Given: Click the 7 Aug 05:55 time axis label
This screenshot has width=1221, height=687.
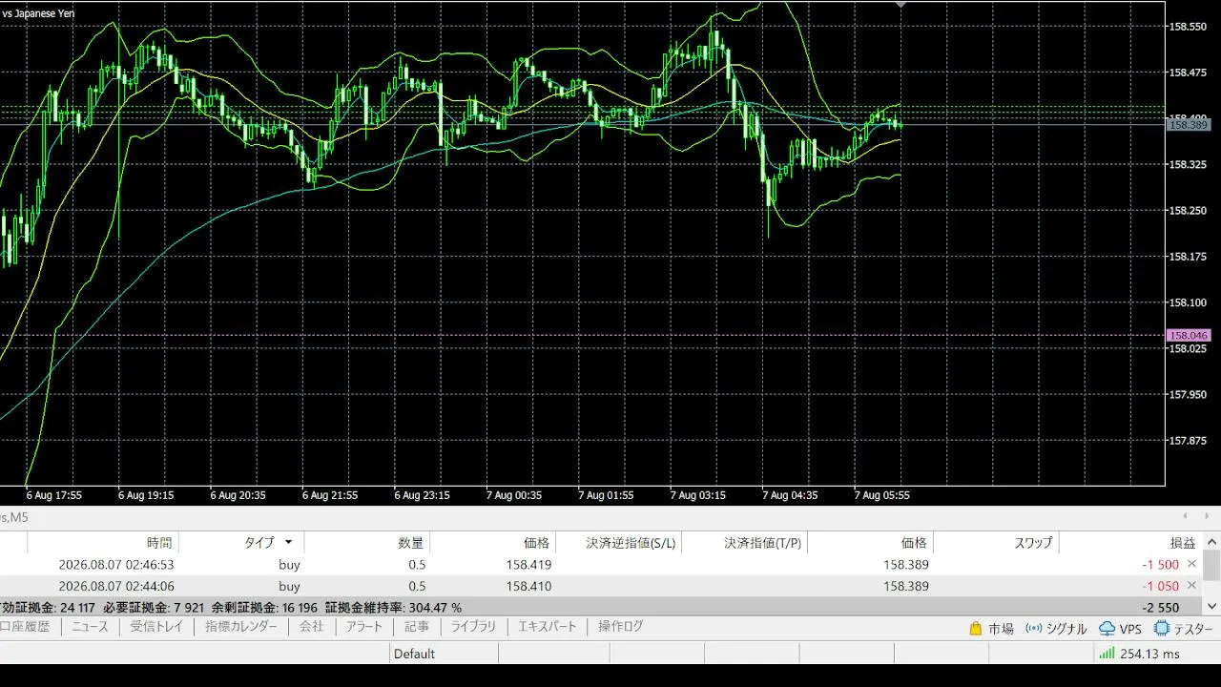Looking at the screenshot, I should tap(882, 495).
